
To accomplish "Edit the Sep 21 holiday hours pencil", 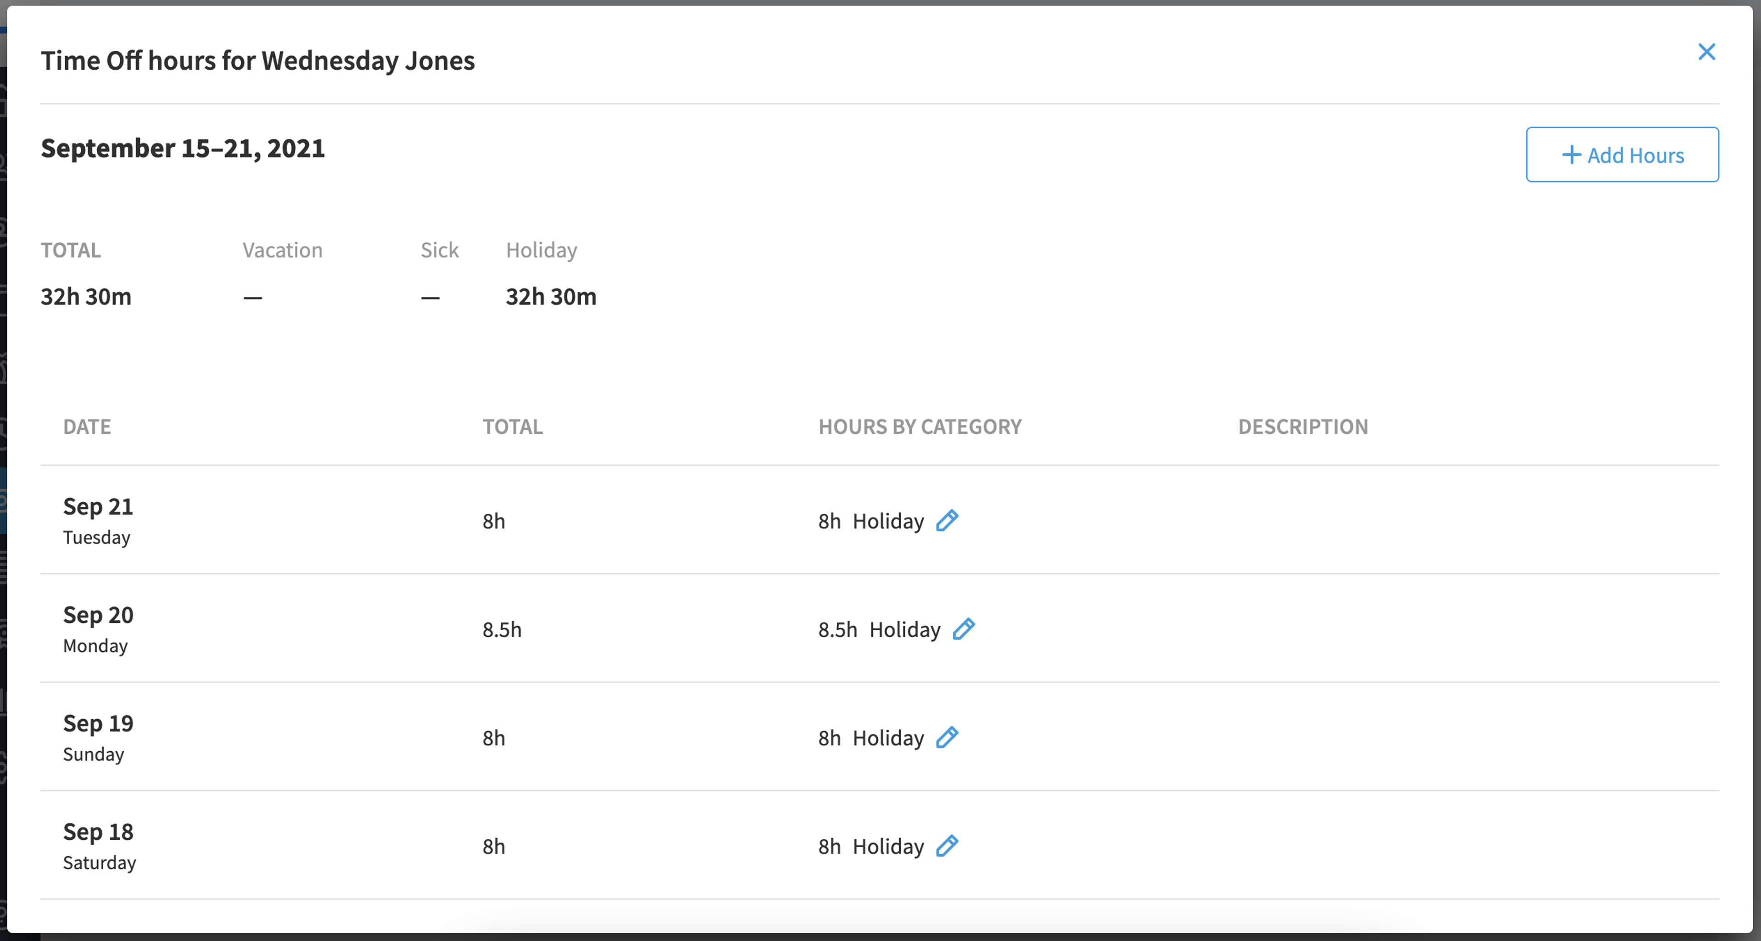I will (x=947, y=521).
